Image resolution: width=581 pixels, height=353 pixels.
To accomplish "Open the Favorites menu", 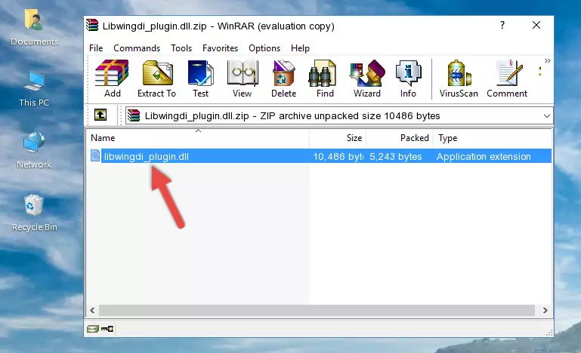I will 220,48.
